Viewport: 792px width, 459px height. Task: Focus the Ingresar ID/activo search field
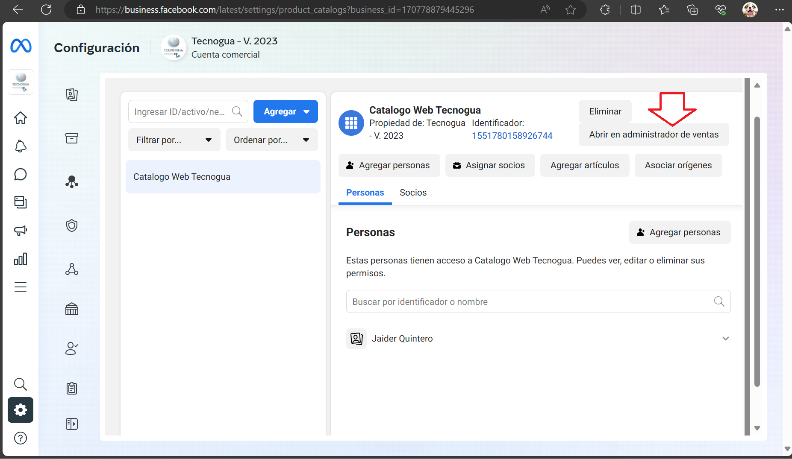[188, 111]
